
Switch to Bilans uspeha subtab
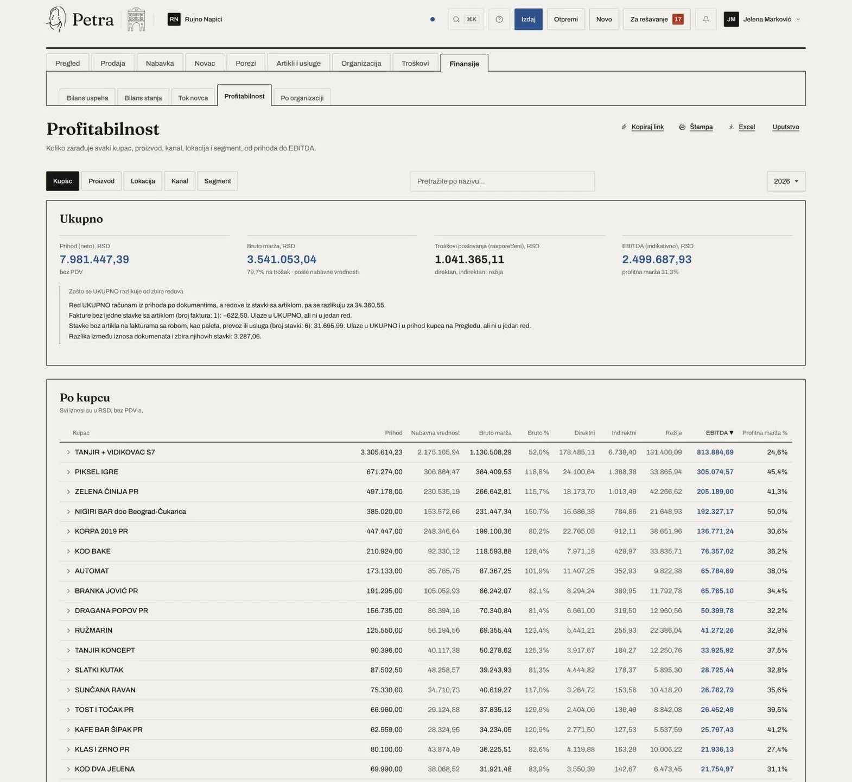[87, 98]
